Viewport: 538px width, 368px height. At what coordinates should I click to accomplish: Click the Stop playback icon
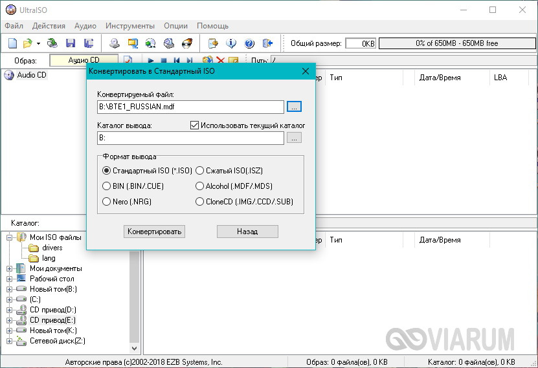click(164, 61)
